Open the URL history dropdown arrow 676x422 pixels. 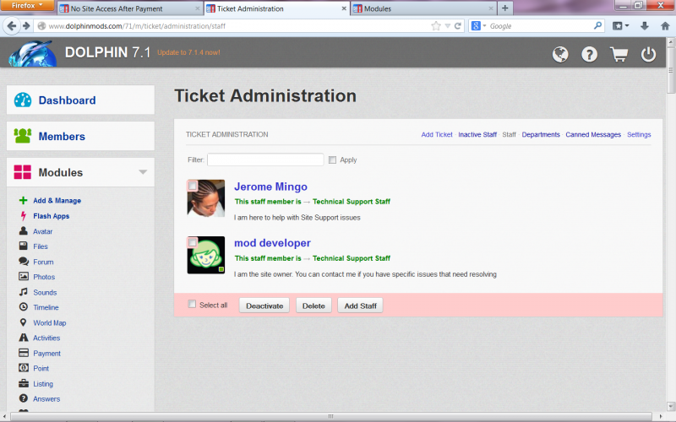[448, 26]
